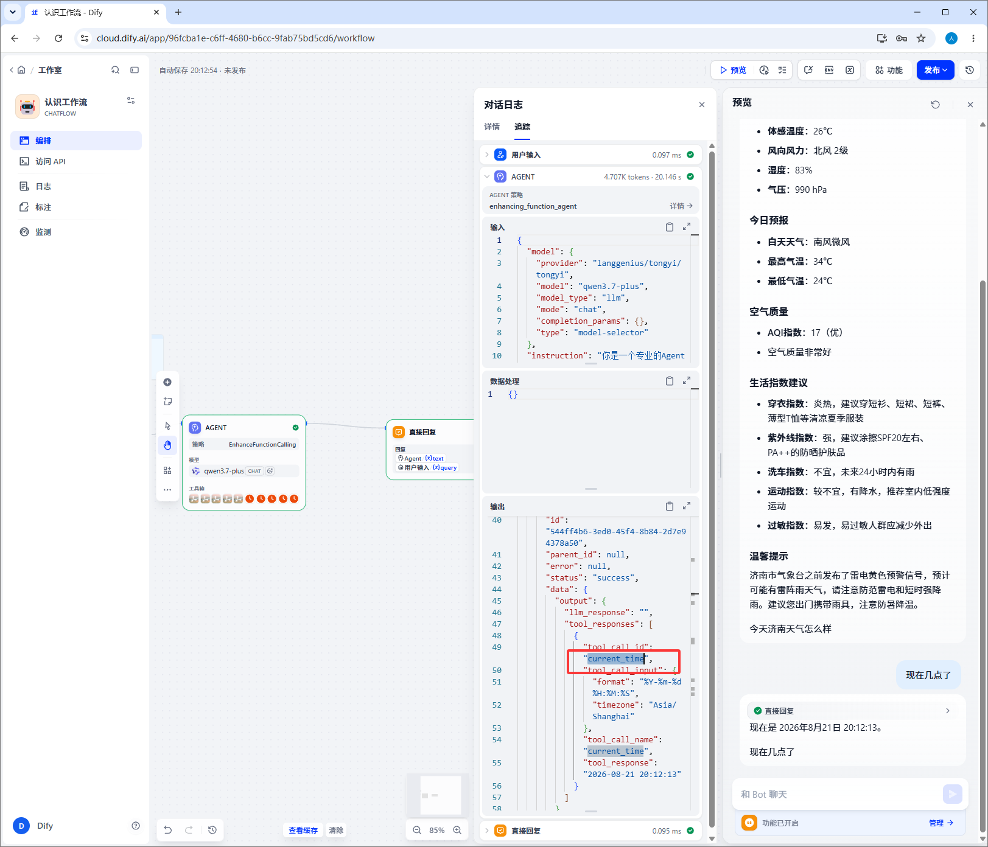Zoom in the workflow canvas

point(457,830)
